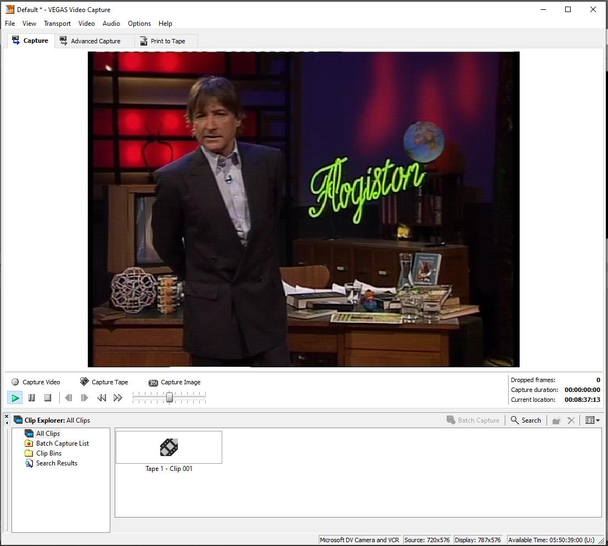Close the Clip Explorer panel
The width and height of the screenshot is (608, 546).
[x=7, y=417]
